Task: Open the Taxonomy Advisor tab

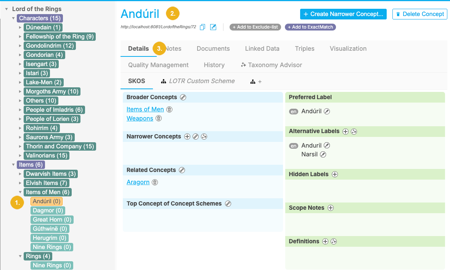Action: coord(271,65)
